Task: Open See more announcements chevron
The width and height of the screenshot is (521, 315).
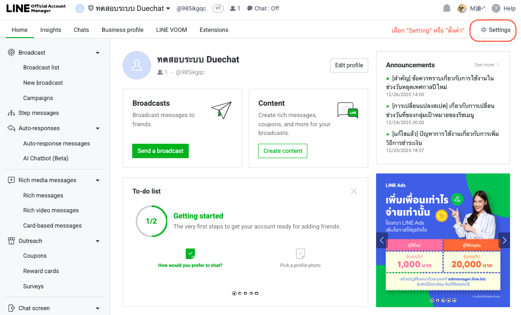Action: [x=498, y=65]
